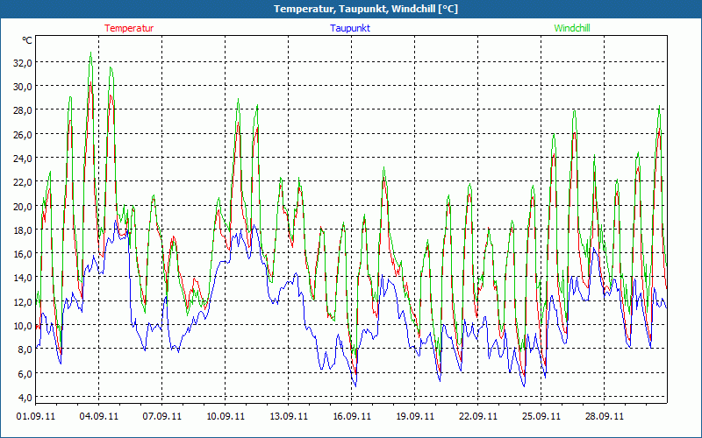Click the 28.09.11 date label
The image size is (702, 438).
click(x=604, y=416)
